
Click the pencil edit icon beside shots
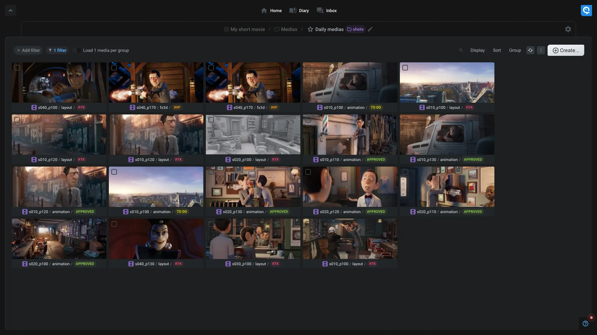(370, 29)
